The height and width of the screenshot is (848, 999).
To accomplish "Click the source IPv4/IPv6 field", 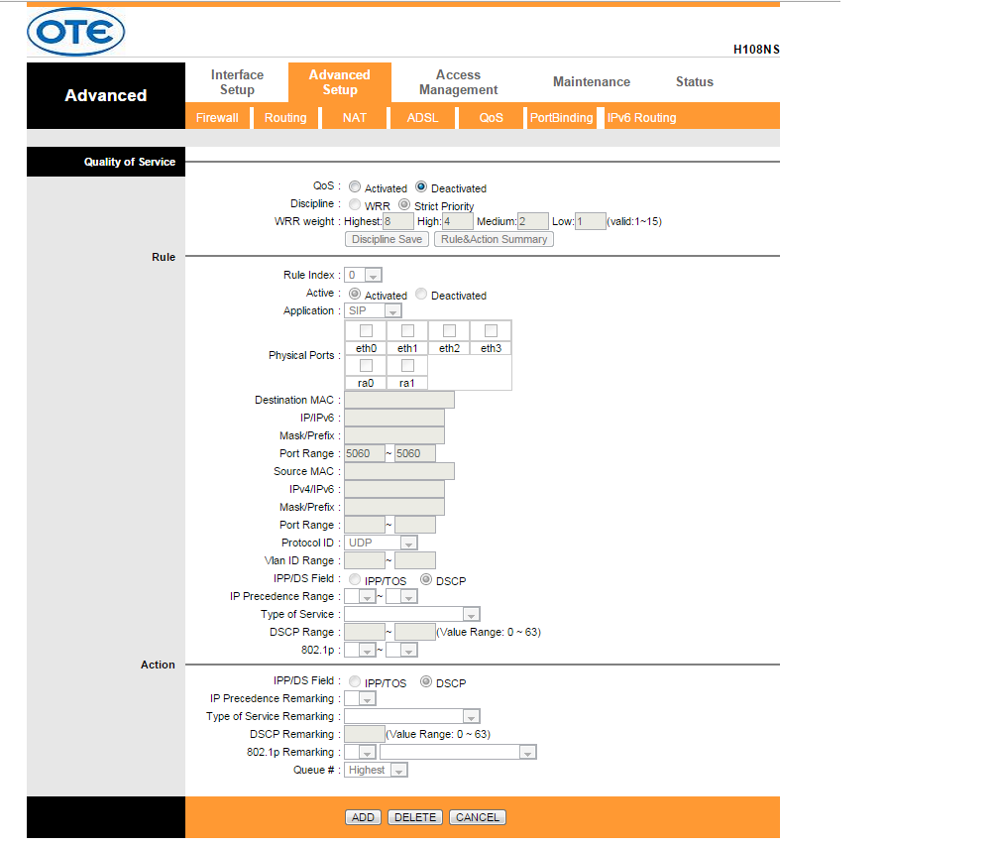I will (x=394, y=489).
